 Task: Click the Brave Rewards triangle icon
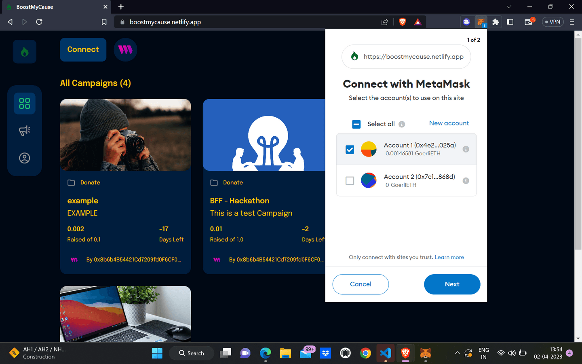pyautogui.click(x=418, y=22)
